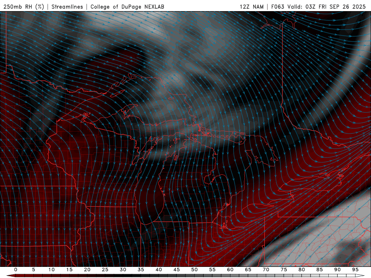The image size is (371, 278).
Task: Click the "15" colorbar scale label
Action: click(x=69, y=270)
